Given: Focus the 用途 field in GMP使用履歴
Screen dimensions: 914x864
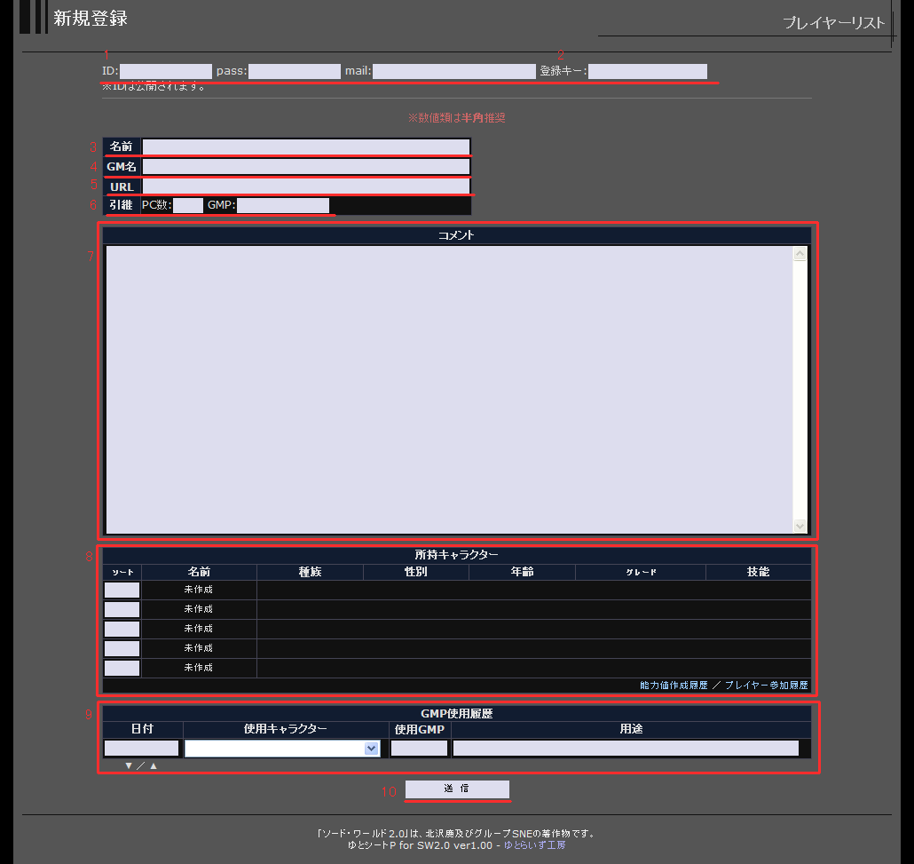Looking at the screenshot, I should (x=626, y=749).
